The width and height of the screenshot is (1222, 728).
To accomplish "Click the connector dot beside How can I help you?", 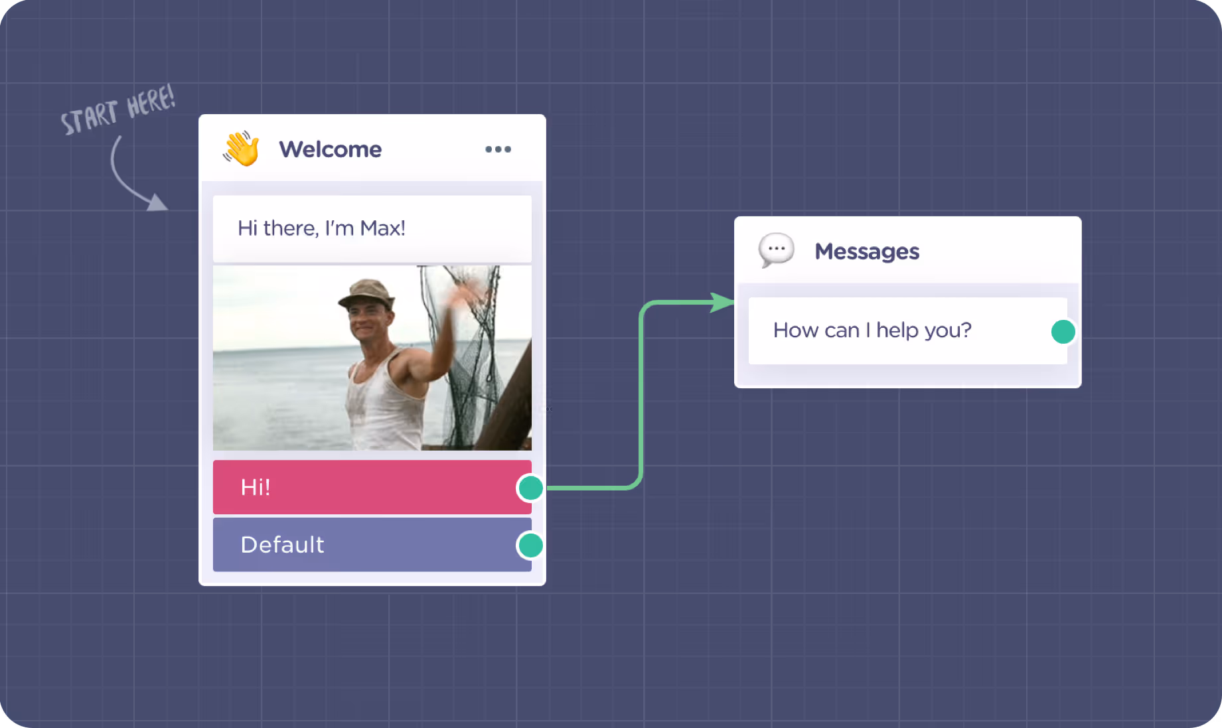I will pyautogui.click(x=1063, y=331).
